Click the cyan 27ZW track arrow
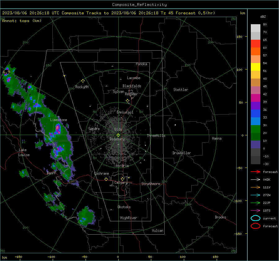The width and height of the screenshot is (279, 261). (255, 195)
